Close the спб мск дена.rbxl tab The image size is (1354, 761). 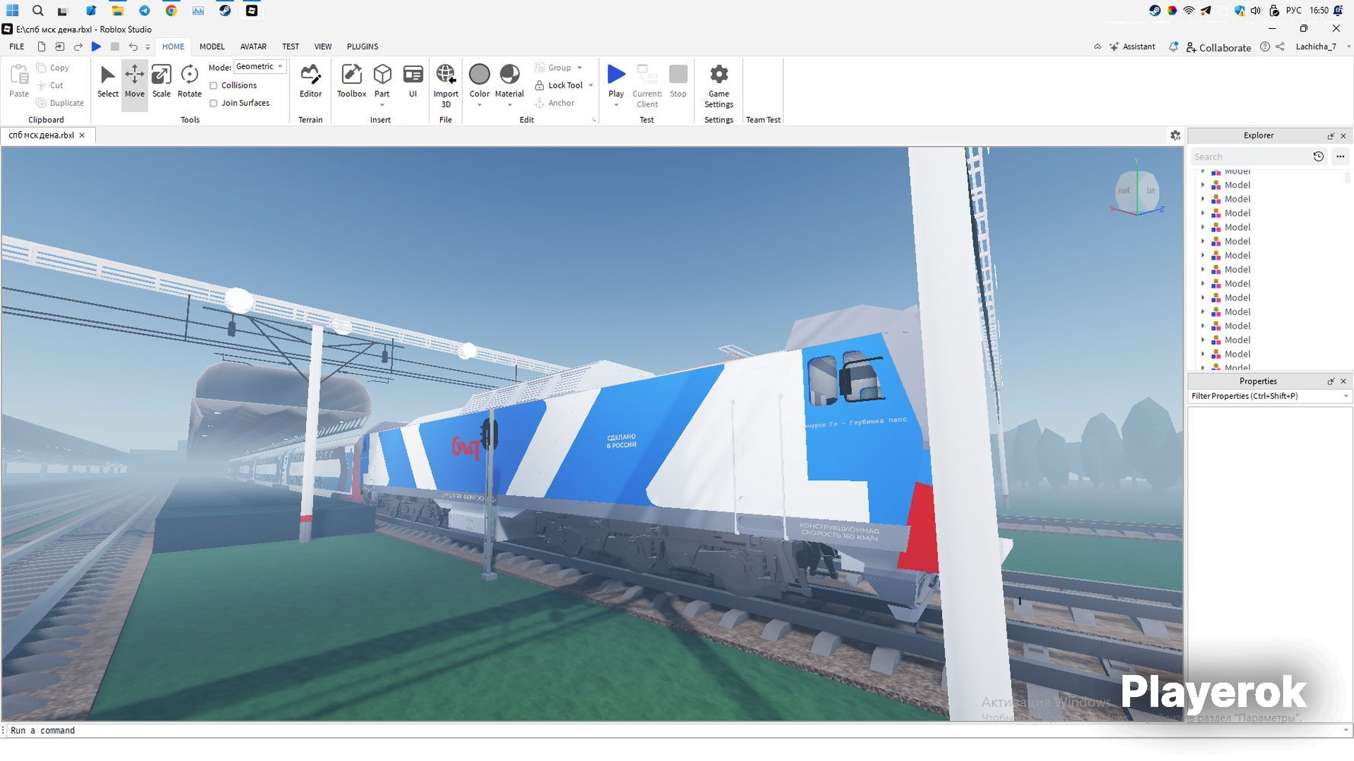82,135
